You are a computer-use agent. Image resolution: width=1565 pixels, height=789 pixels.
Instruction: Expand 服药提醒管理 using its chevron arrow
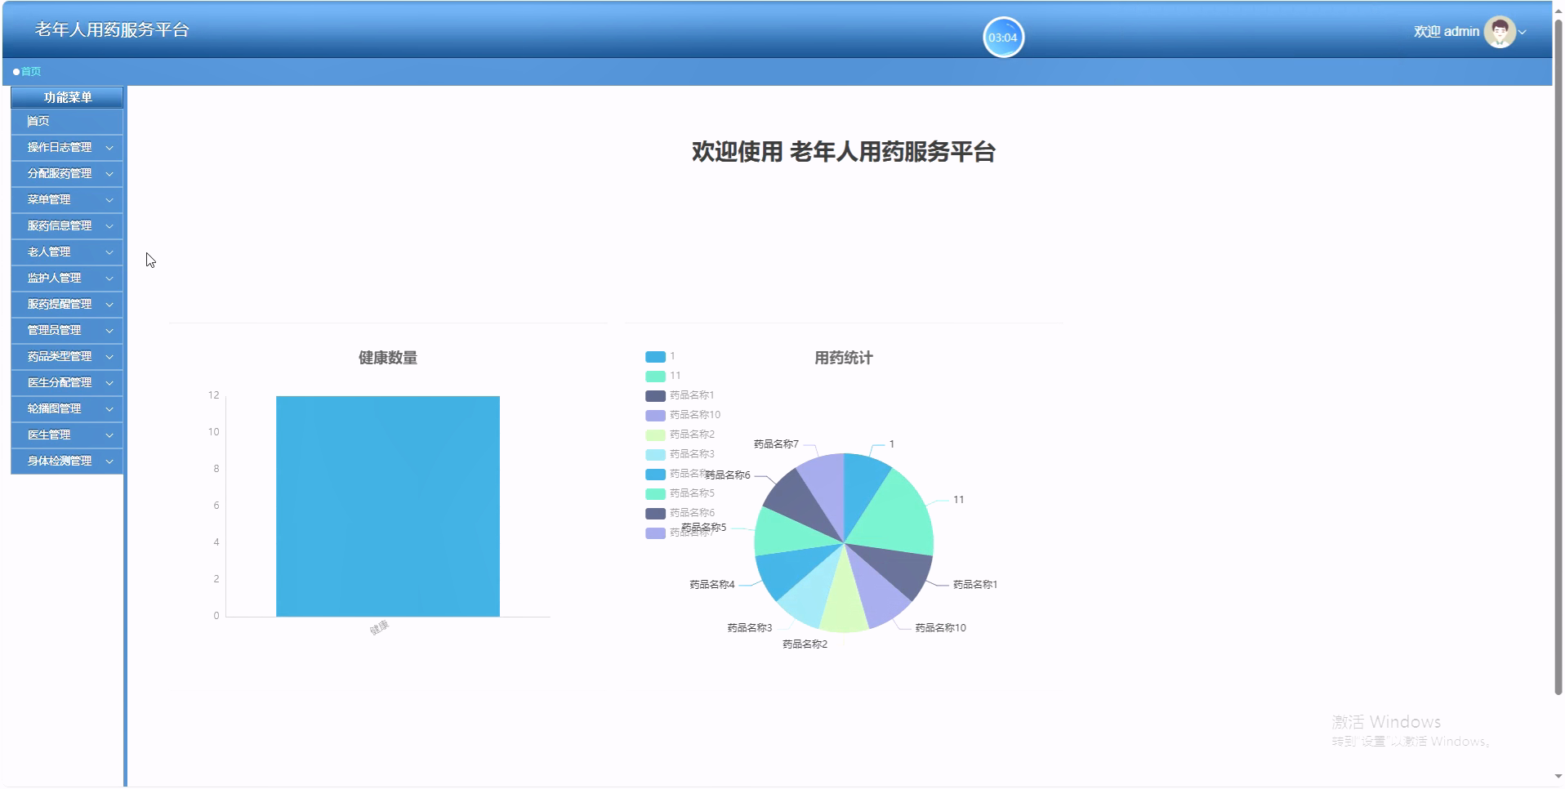[109, 305]
